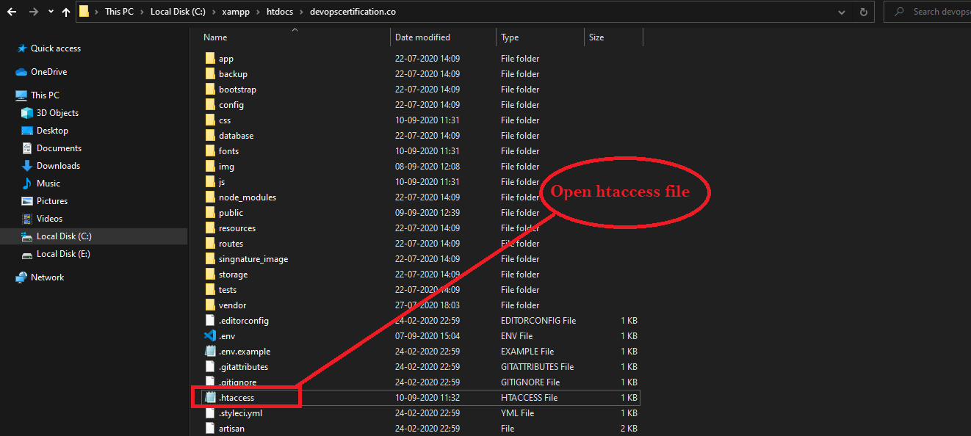Image resolution: width=971 pixels, height=436 pixels.
Task: Open 3D Objects folder in sidebar
Action: [57, 113]
